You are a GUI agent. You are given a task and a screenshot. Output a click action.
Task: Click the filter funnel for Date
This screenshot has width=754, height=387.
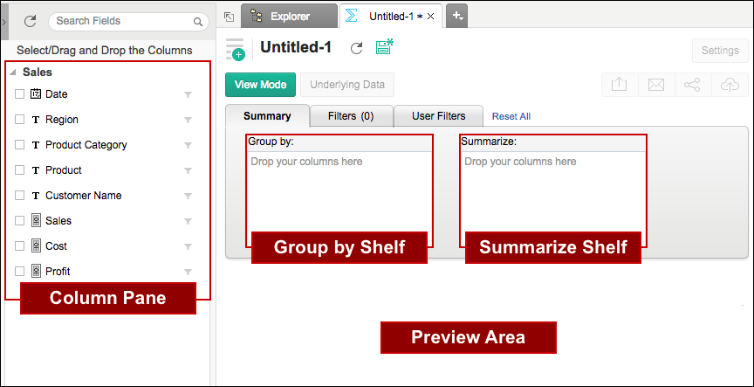pyautogui.click(x=188, y=95)
